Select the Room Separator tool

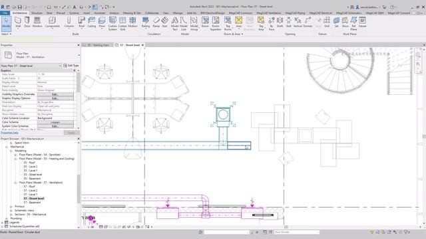point(216,23)
